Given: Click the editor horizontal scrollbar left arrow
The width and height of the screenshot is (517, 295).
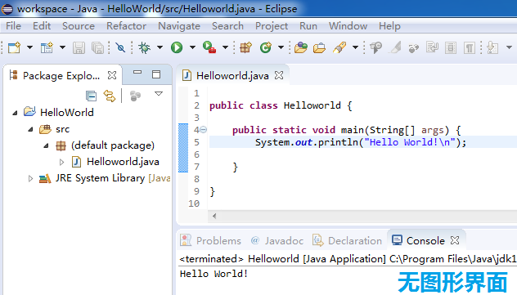Looking at the screenshot, I should click(214, 216).
